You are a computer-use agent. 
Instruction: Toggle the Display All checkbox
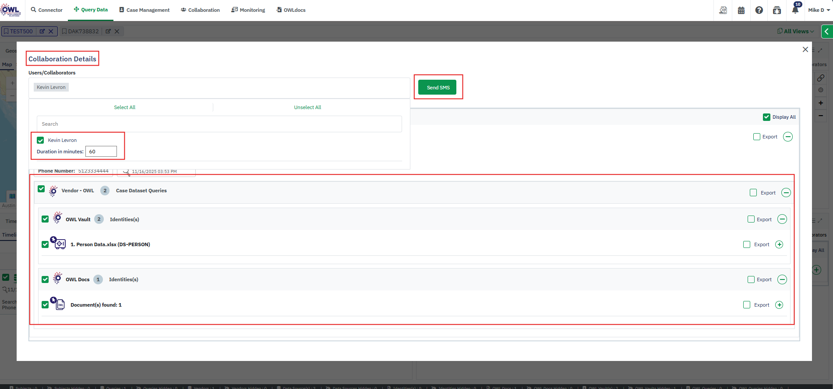[x=766, y=117]
